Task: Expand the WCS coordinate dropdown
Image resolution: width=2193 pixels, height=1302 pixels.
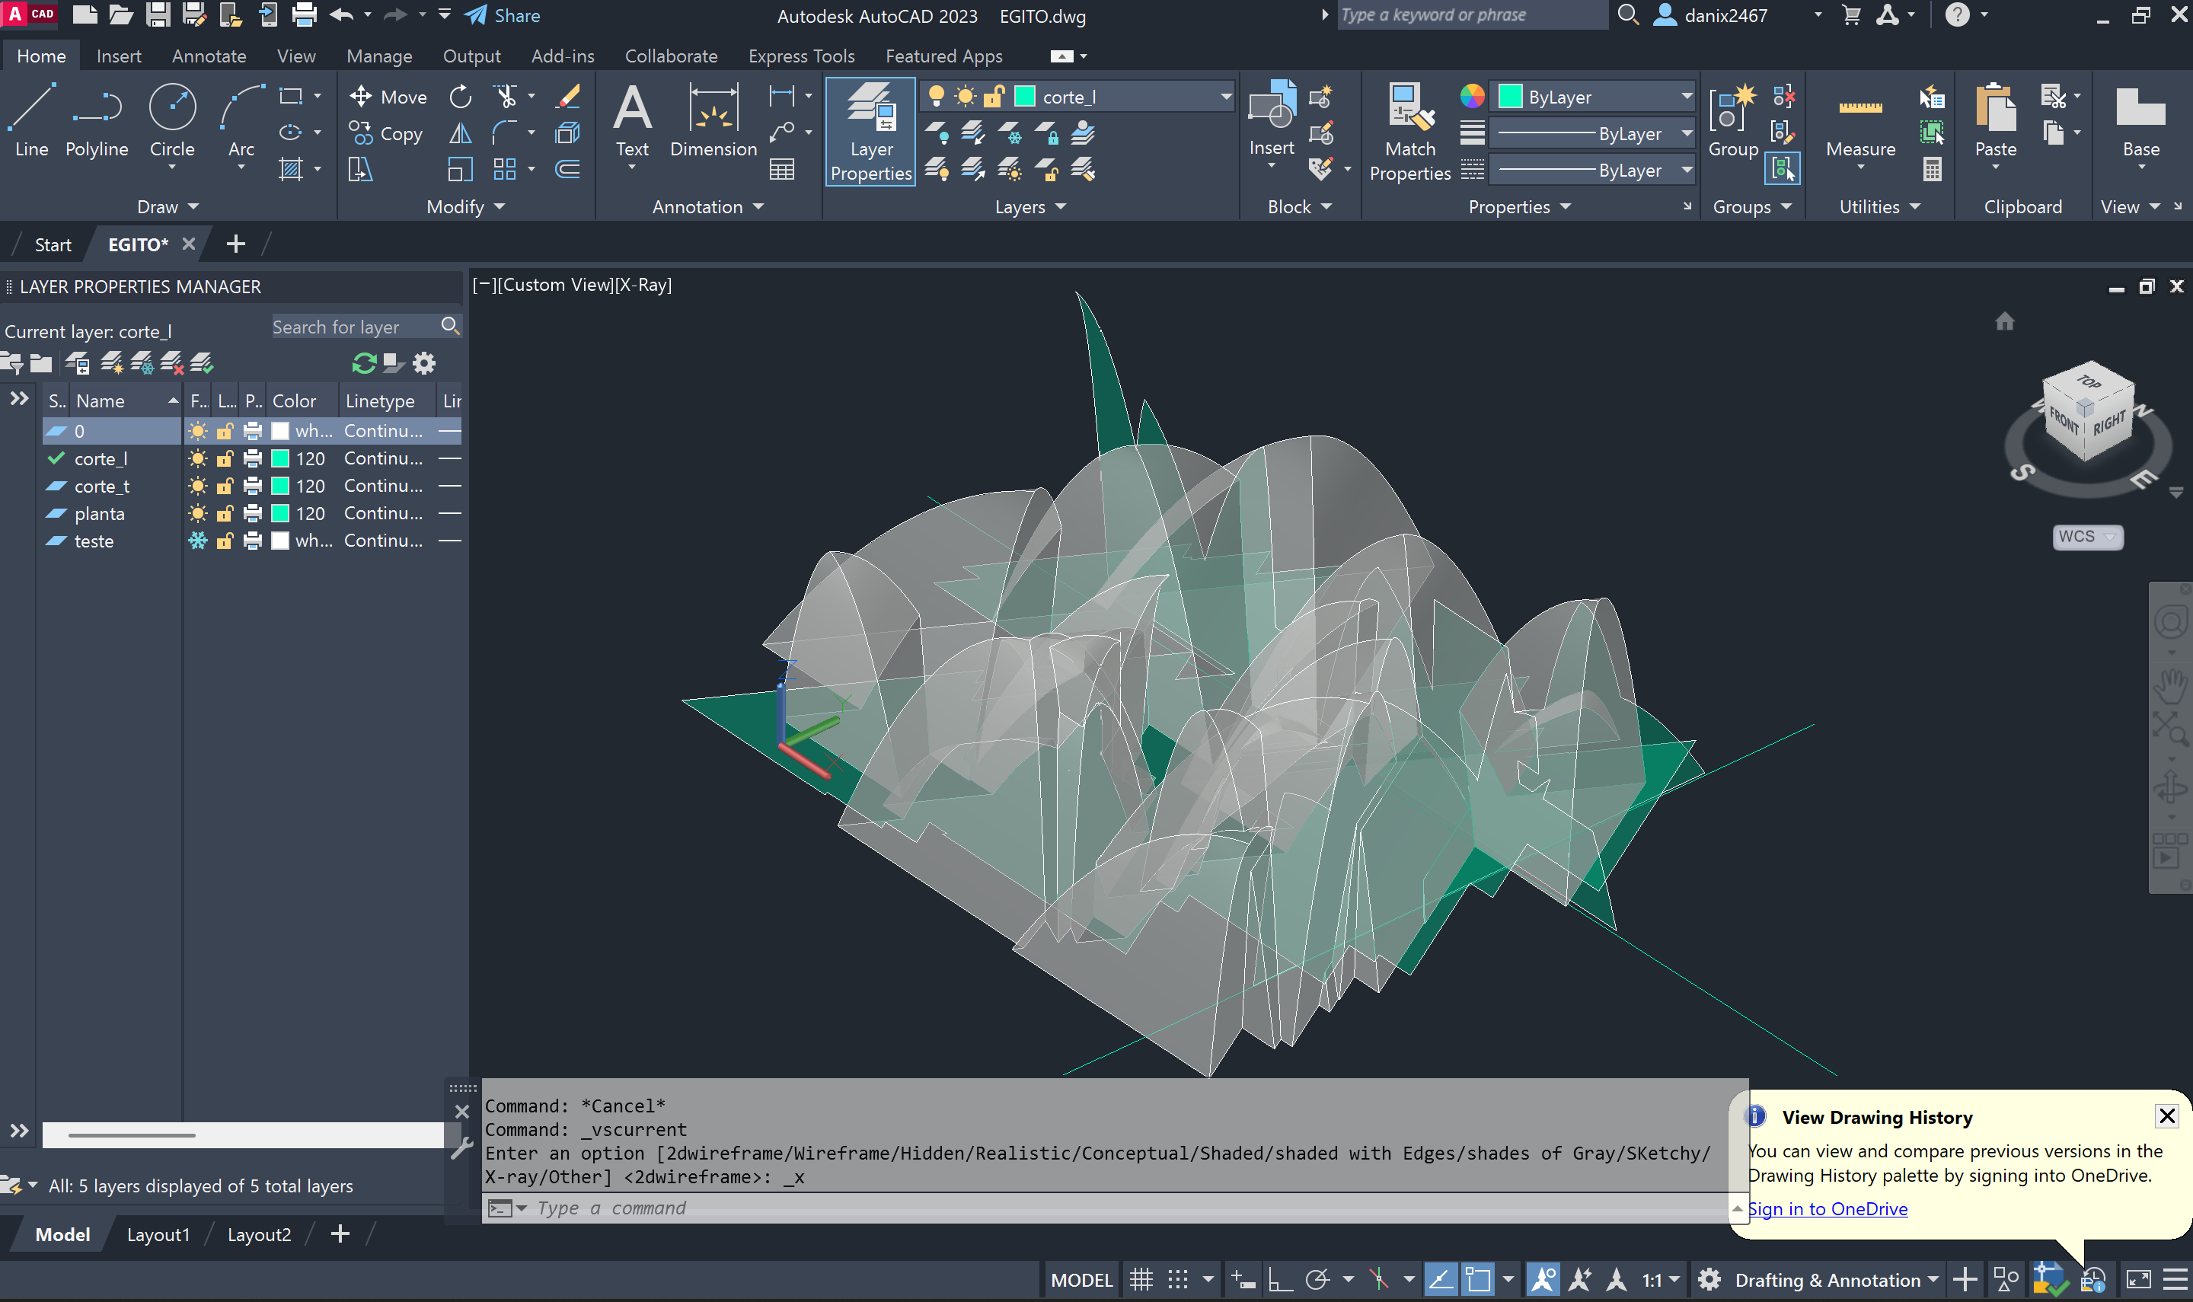Action: [2110, 536]
